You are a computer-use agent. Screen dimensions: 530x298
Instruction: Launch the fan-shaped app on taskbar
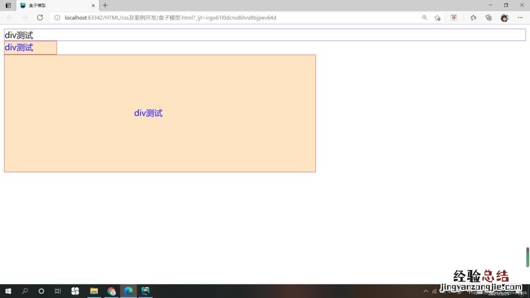75,291
